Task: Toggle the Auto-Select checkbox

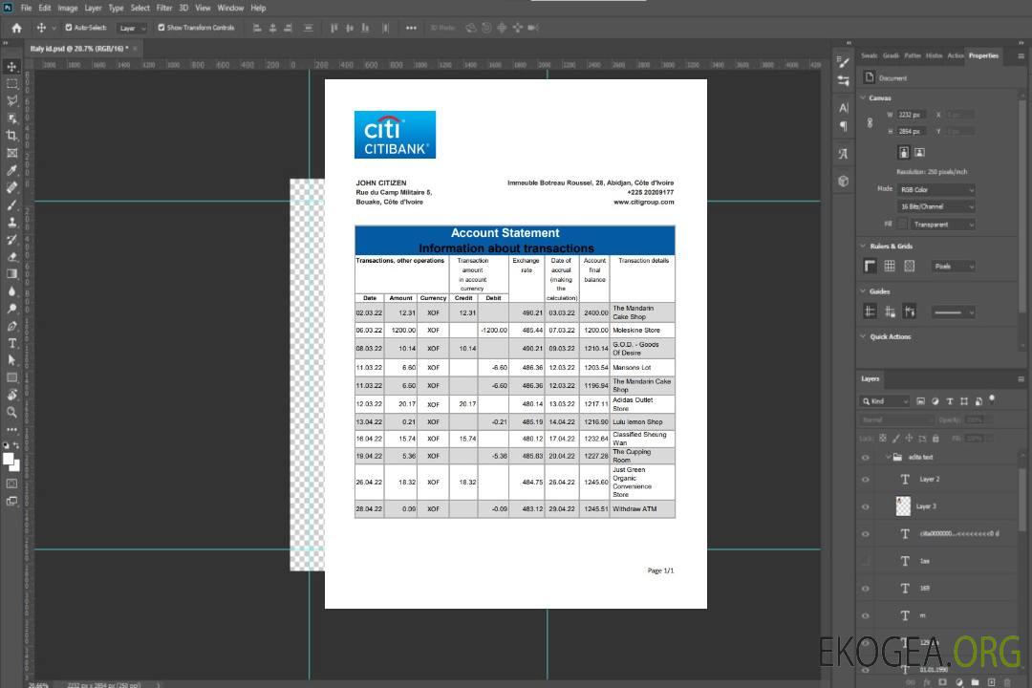Action: click(69, 28)
